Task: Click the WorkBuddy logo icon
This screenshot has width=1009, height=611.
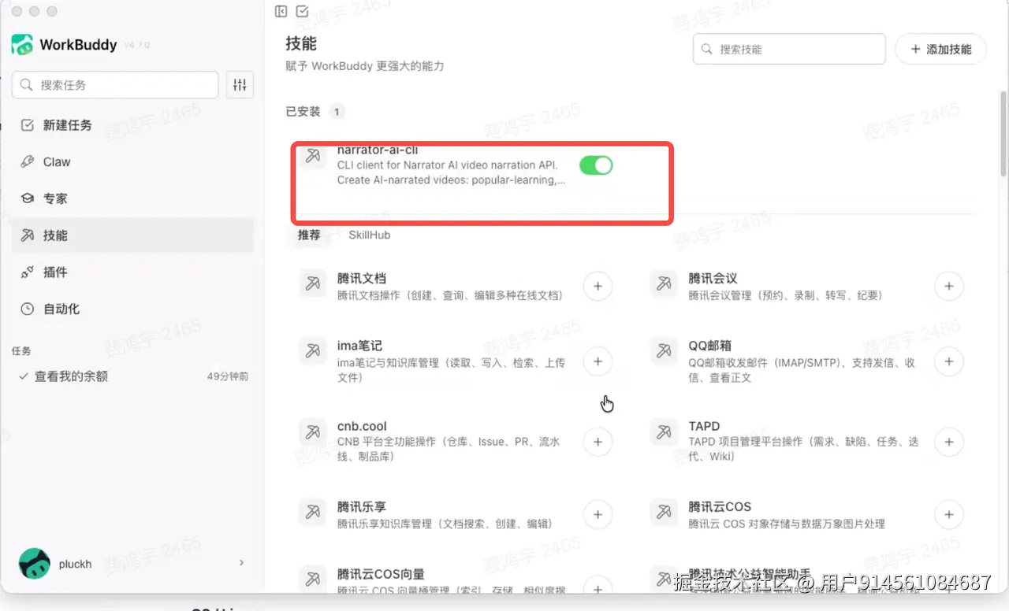Action: pos(22,44)
